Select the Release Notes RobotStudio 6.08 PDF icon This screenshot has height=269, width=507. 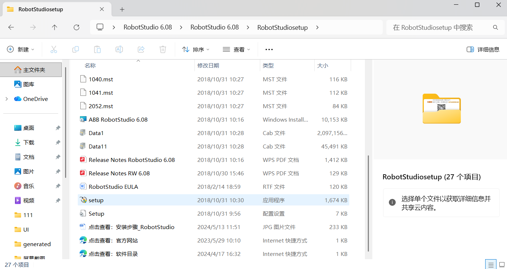83,160
